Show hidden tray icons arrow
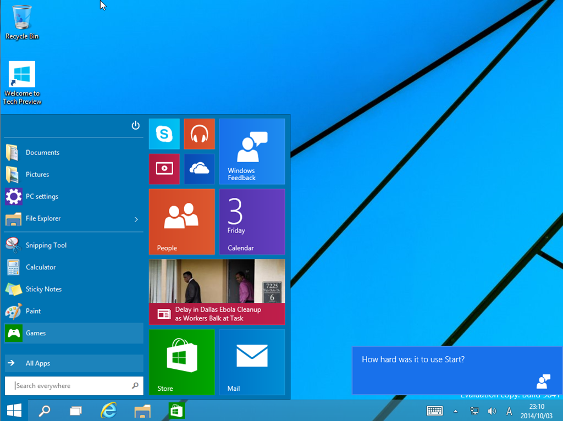The image size is (563, 421). pos(455,411)
